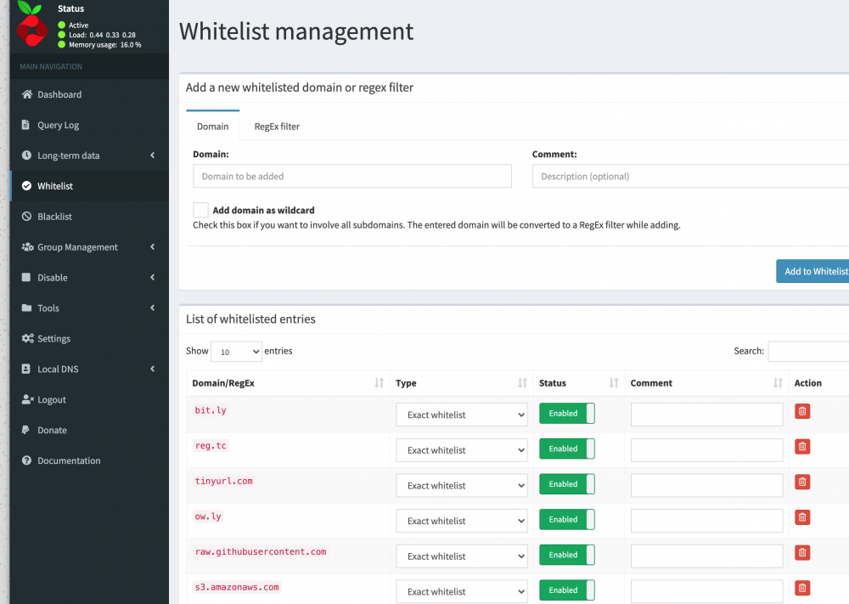The image size is (849, 604).
Task: Expand the Local DNS submenu chevron
Action: coord(153,369)
